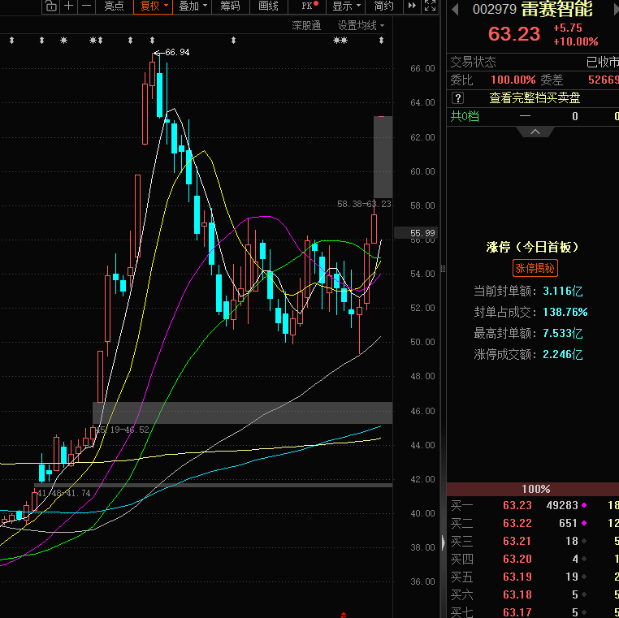Switch to 简约 simple mode
Image resolution: width=619 pixels, height=618 pixels.
[x=383, y=6]
